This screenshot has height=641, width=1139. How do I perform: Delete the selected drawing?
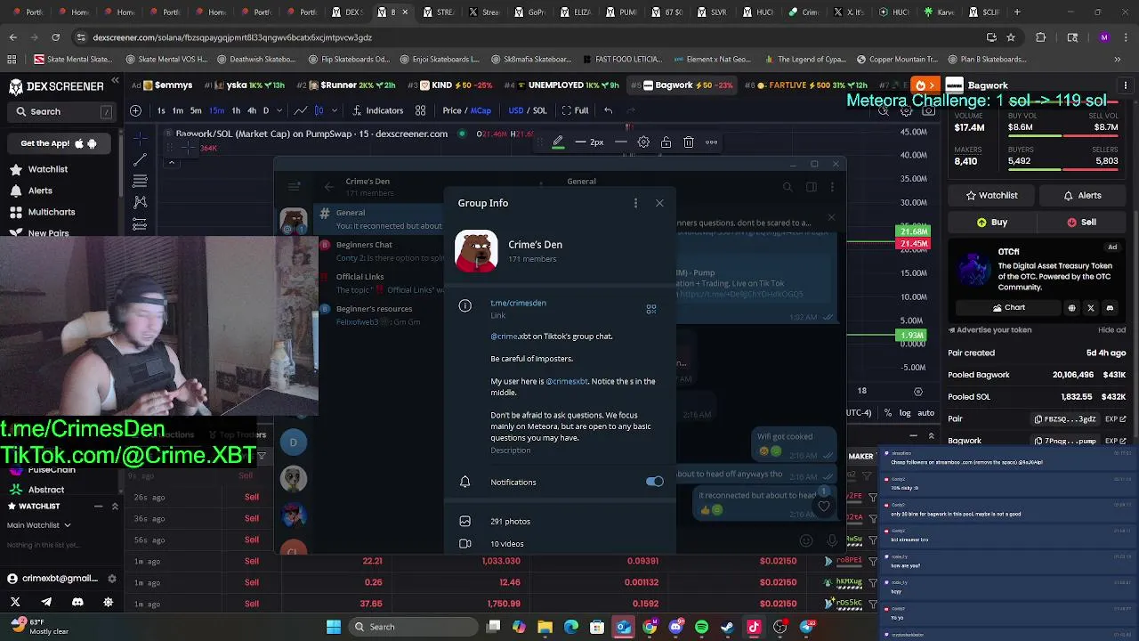click(x=689, y=142)
